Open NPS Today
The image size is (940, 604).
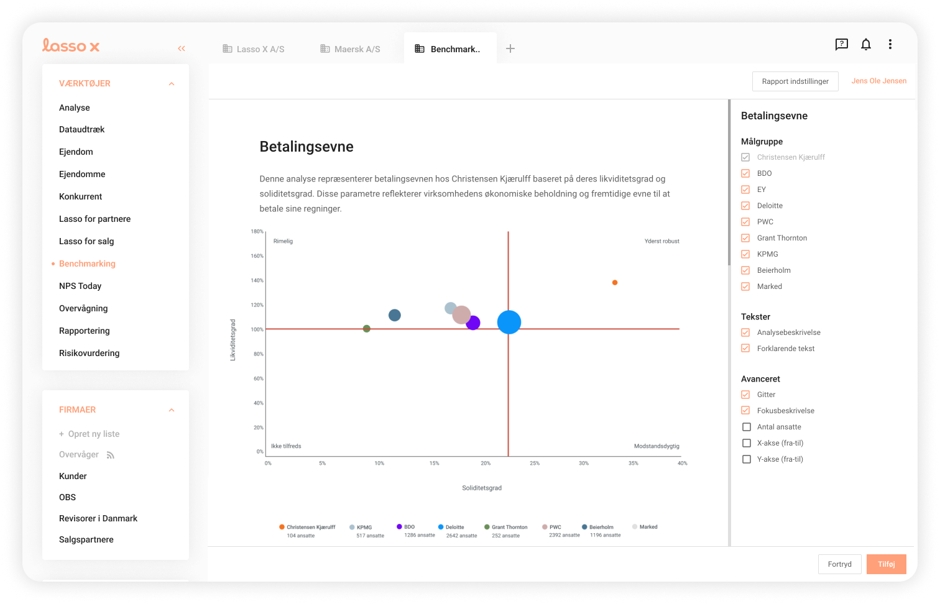point(80,286)
